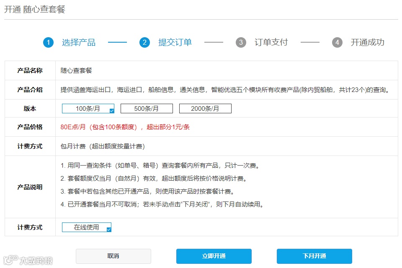Select the 100条/月 version option
402x268 pixels.
[88, 109]
